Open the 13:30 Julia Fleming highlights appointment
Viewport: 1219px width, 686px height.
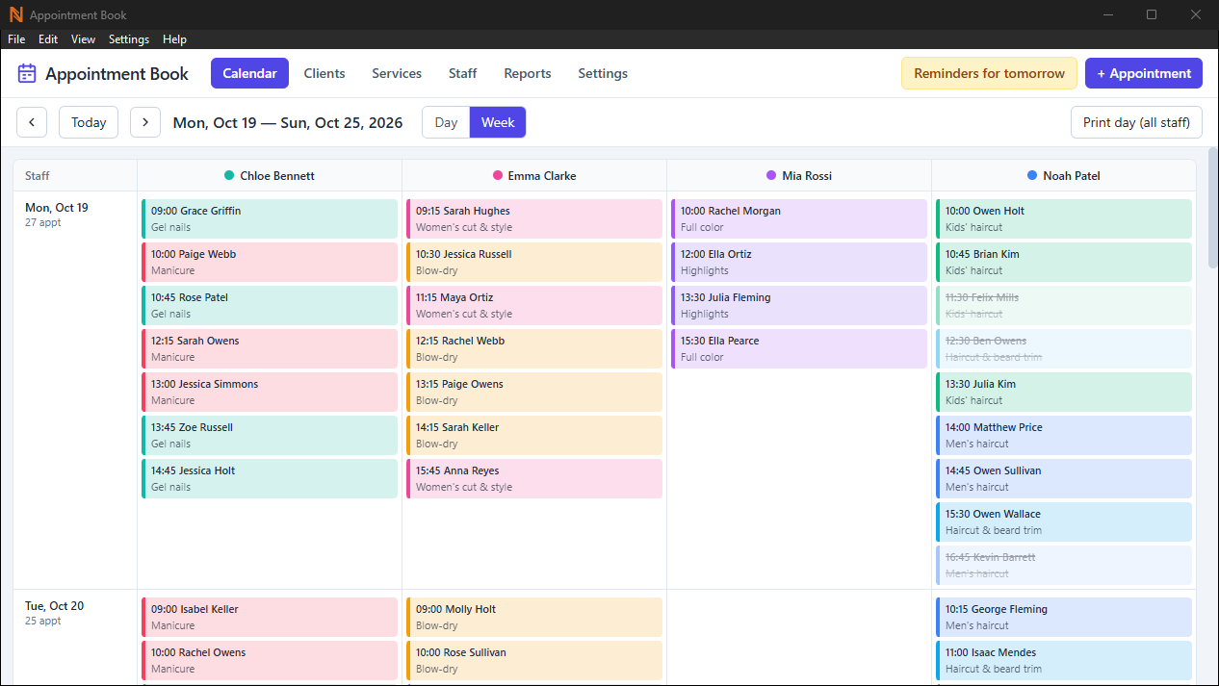point(799,305)
